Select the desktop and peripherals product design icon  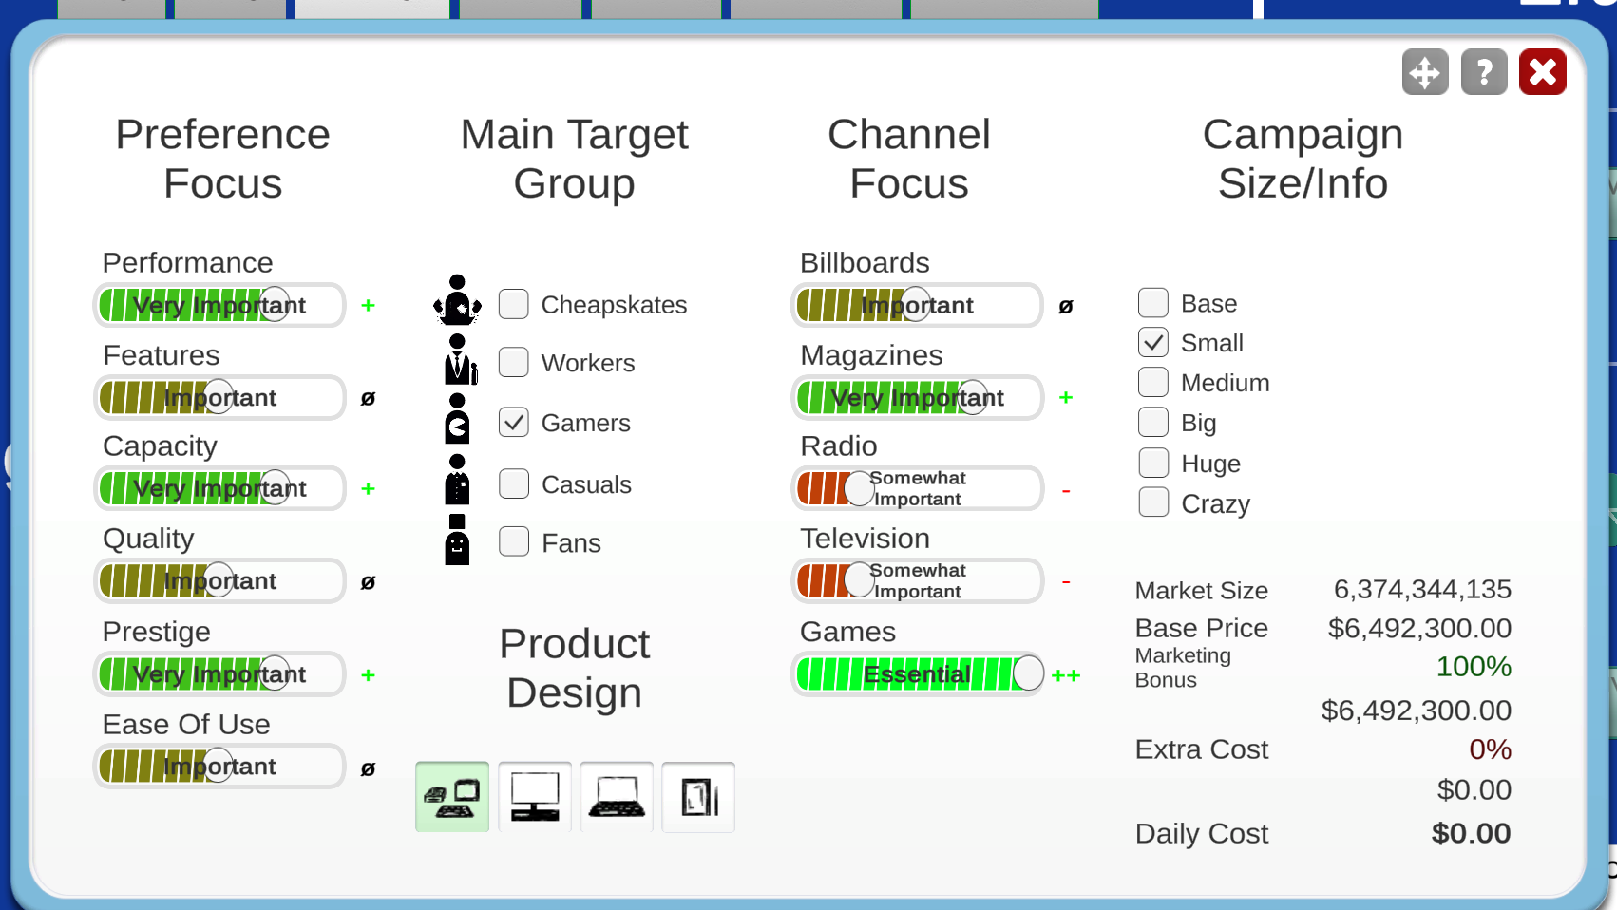[452, 797]
